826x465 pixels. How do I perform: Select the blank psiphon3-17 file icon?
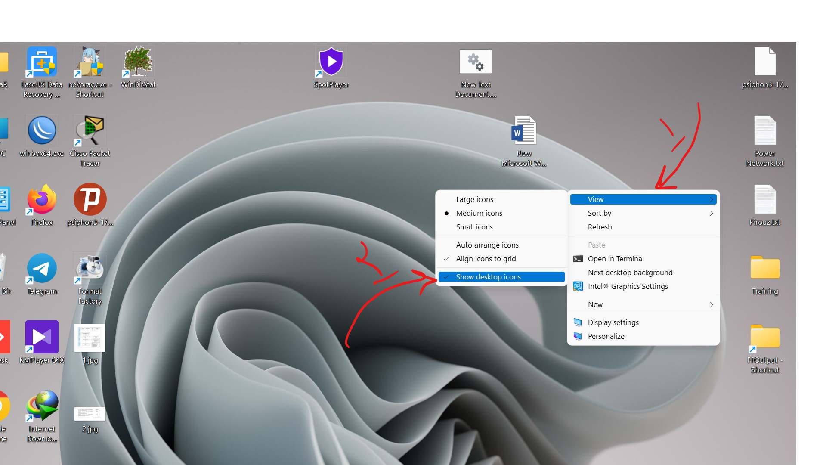click(765, 62)
